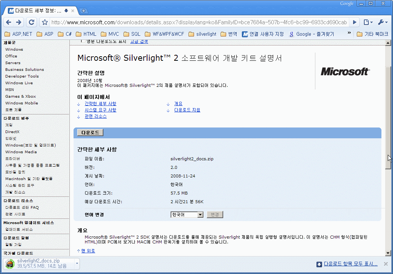This screenshot has width=393, height=274.
Task: Open Business Solutions sidebar item
Action: point(25,69)
